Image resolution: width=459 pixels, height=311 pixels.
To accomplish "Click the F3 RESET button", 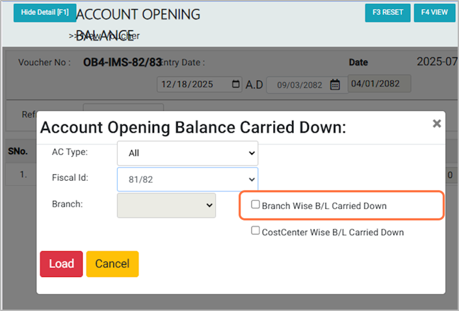I will [x=387, y=12].
